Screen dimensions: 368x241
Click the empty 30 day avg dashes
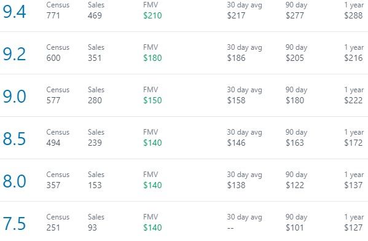[230, 228]
